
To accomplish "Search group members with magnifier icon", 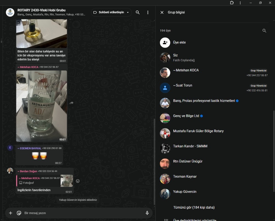I will coord(264,31).
